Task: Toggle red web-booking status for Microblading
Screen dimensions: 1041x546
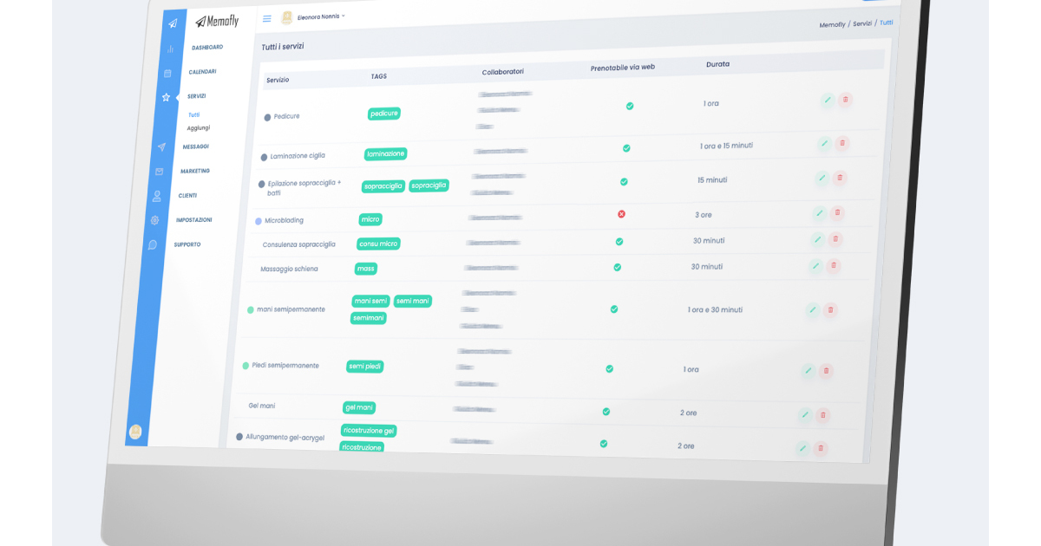Action: point(621,214)
